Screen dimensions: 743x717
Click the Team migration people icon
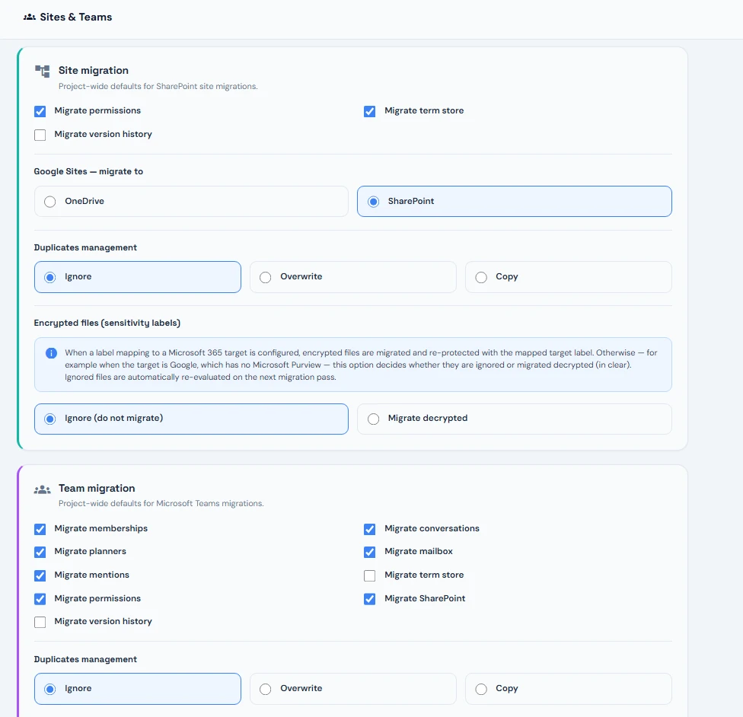42,489
